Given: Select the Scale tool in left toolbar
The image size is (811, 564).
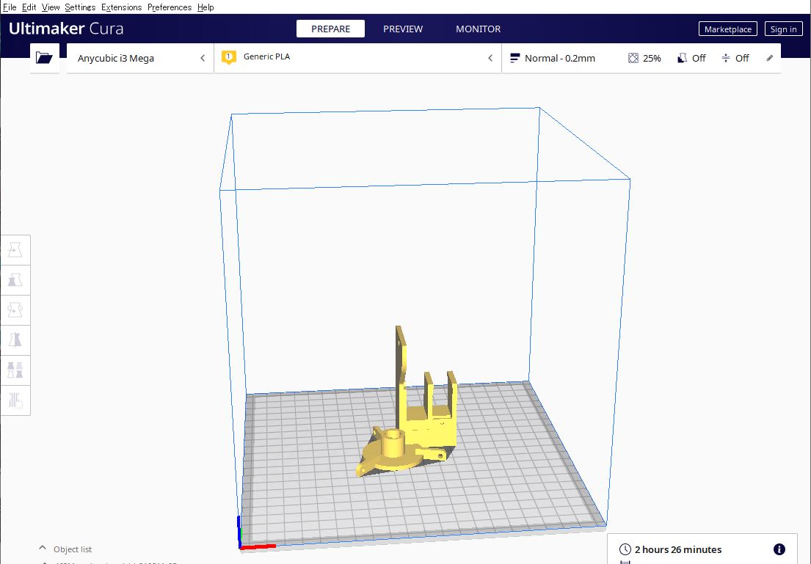Looking at the screenshot, I should coord(15,280).
